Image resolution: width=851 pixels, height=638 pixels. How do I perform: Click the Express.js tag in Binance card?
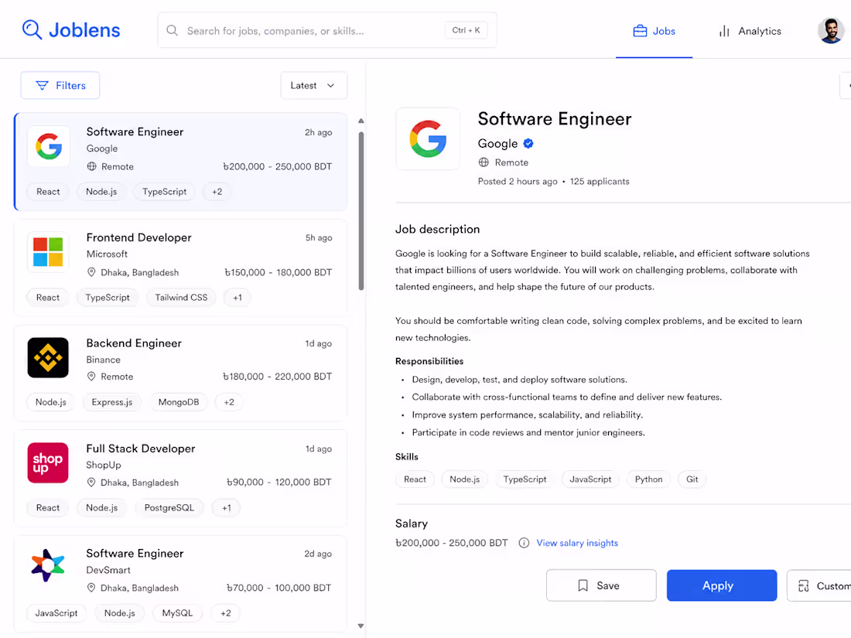click(112, 402)
